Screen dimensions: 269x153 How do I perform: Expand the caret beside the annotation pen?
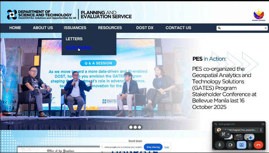228,134
